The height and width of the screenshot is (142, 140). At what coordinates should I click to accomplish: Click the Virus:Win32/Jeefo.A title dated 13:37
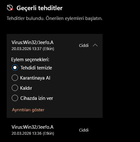(33, 42)
